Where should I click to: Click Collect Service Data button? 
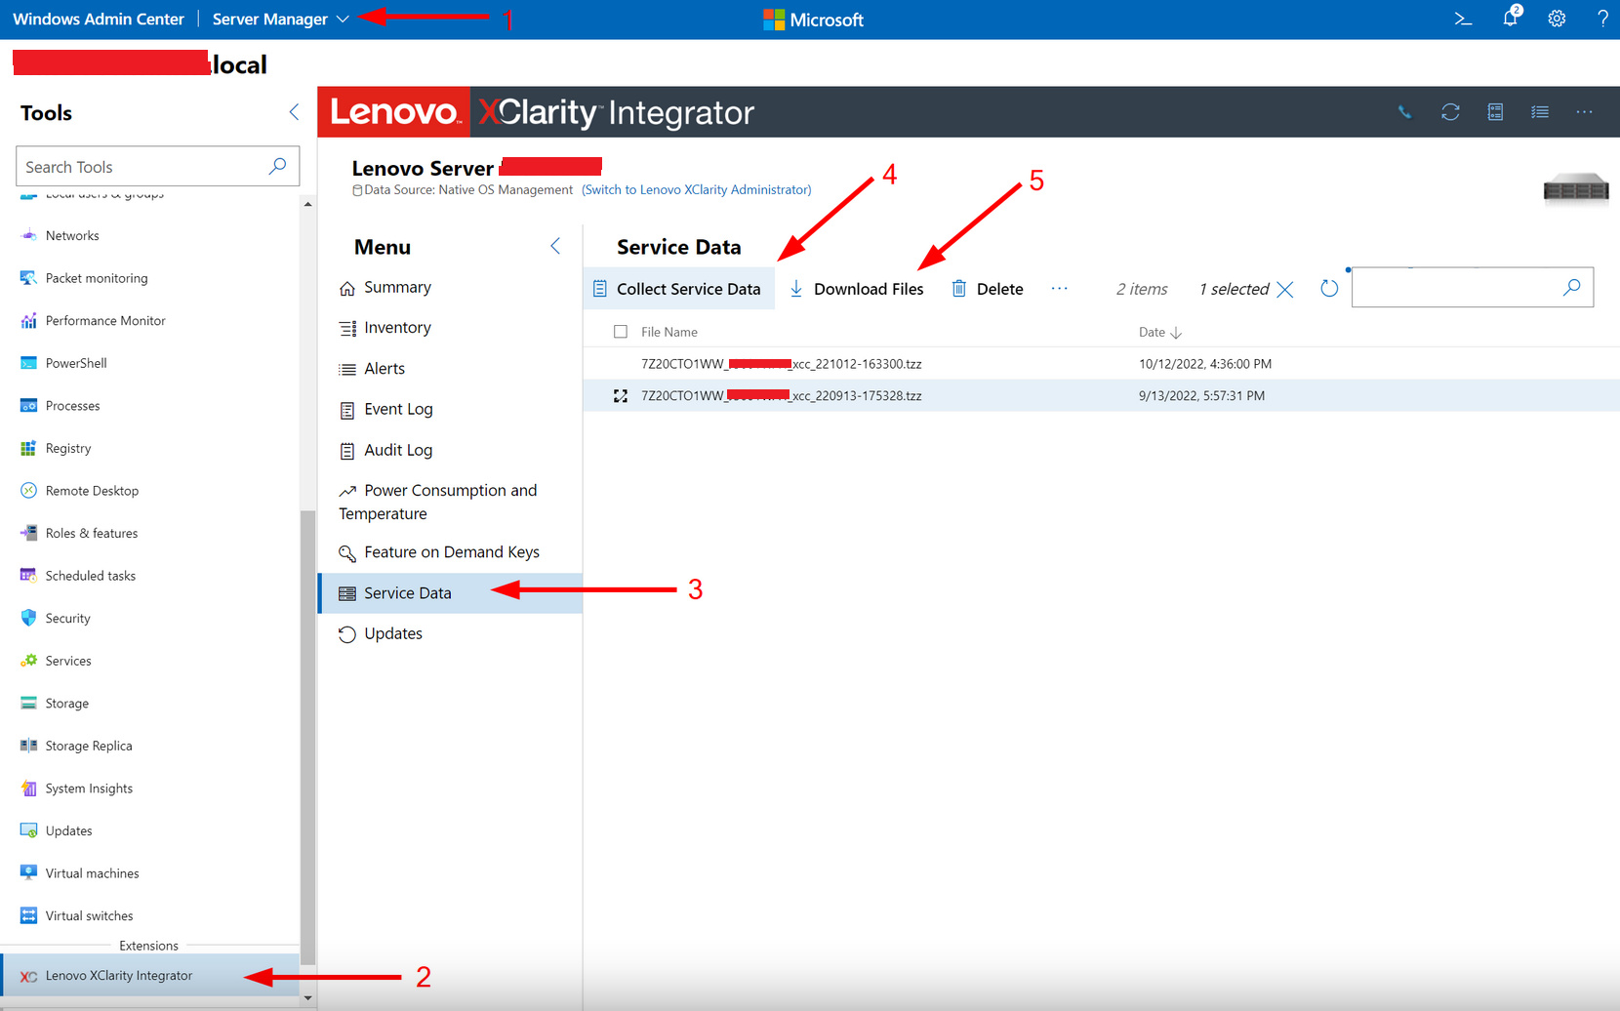coord(678,289)
